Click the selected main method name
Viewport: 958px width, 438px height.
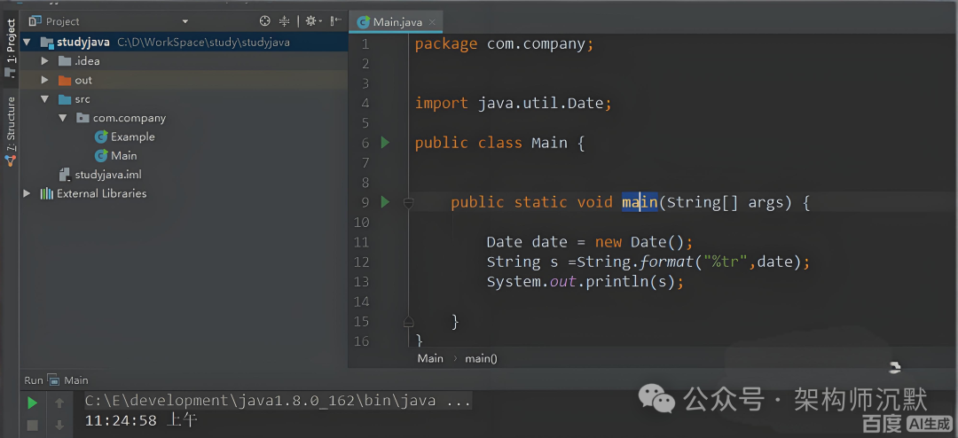(640, 202)
